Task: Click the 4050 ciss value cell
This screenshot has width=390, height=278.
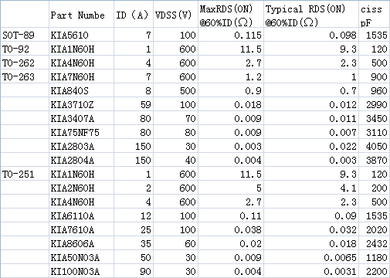Action: [x=374, y=146]
